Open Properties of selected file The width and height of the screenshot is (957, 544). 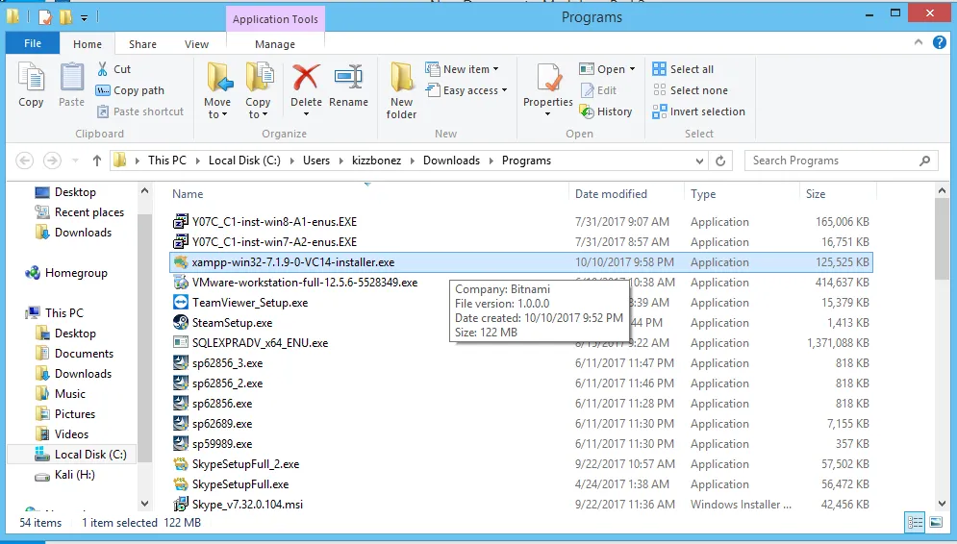coord(548,86)
